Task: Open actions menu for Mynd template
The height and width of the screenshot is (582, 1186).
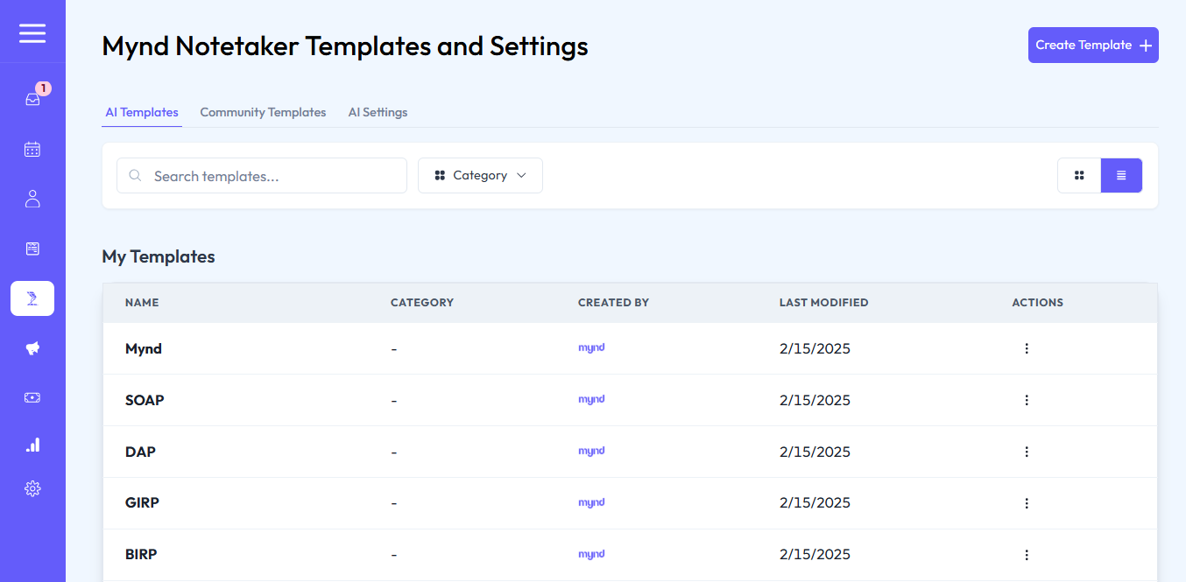Action: tap(1027, 348)
